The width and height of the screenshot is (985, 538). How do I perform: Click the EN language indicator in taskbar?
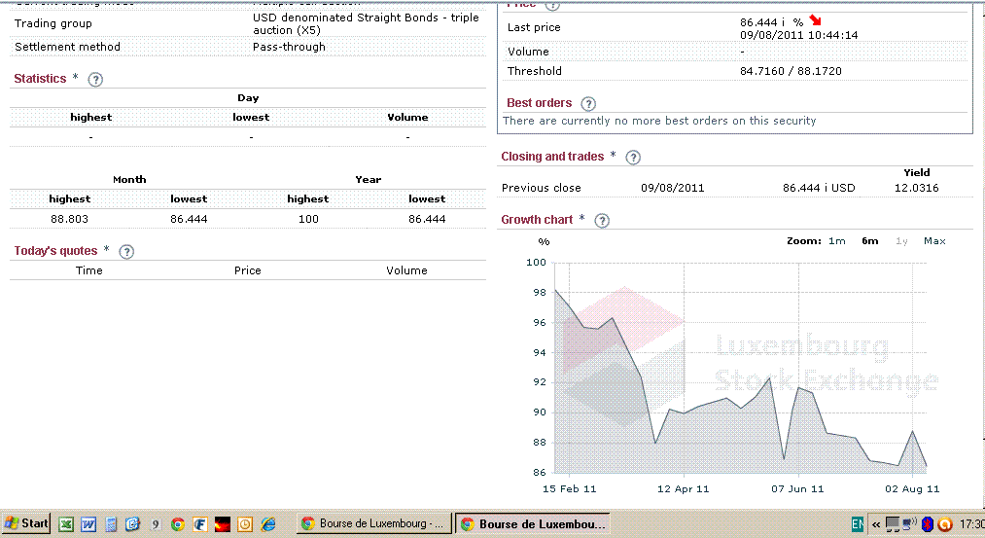pos(857,524)
